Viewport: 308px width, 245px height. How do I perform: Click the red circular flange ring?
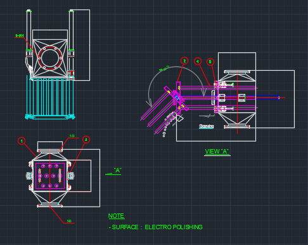(x=50, y=58)
